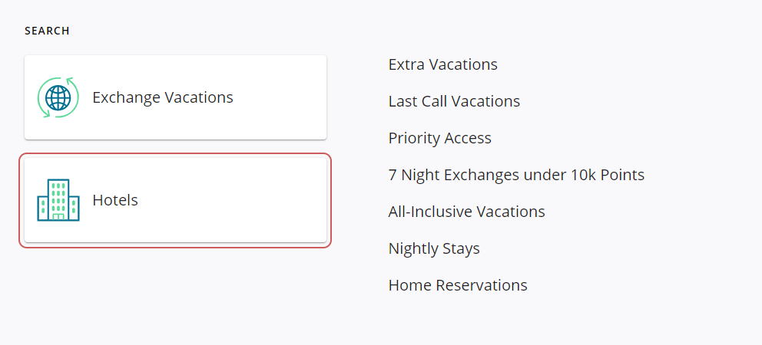Click the Hotels label text
This screenshot has height=345, width=762.
click(x=115, y=200)
